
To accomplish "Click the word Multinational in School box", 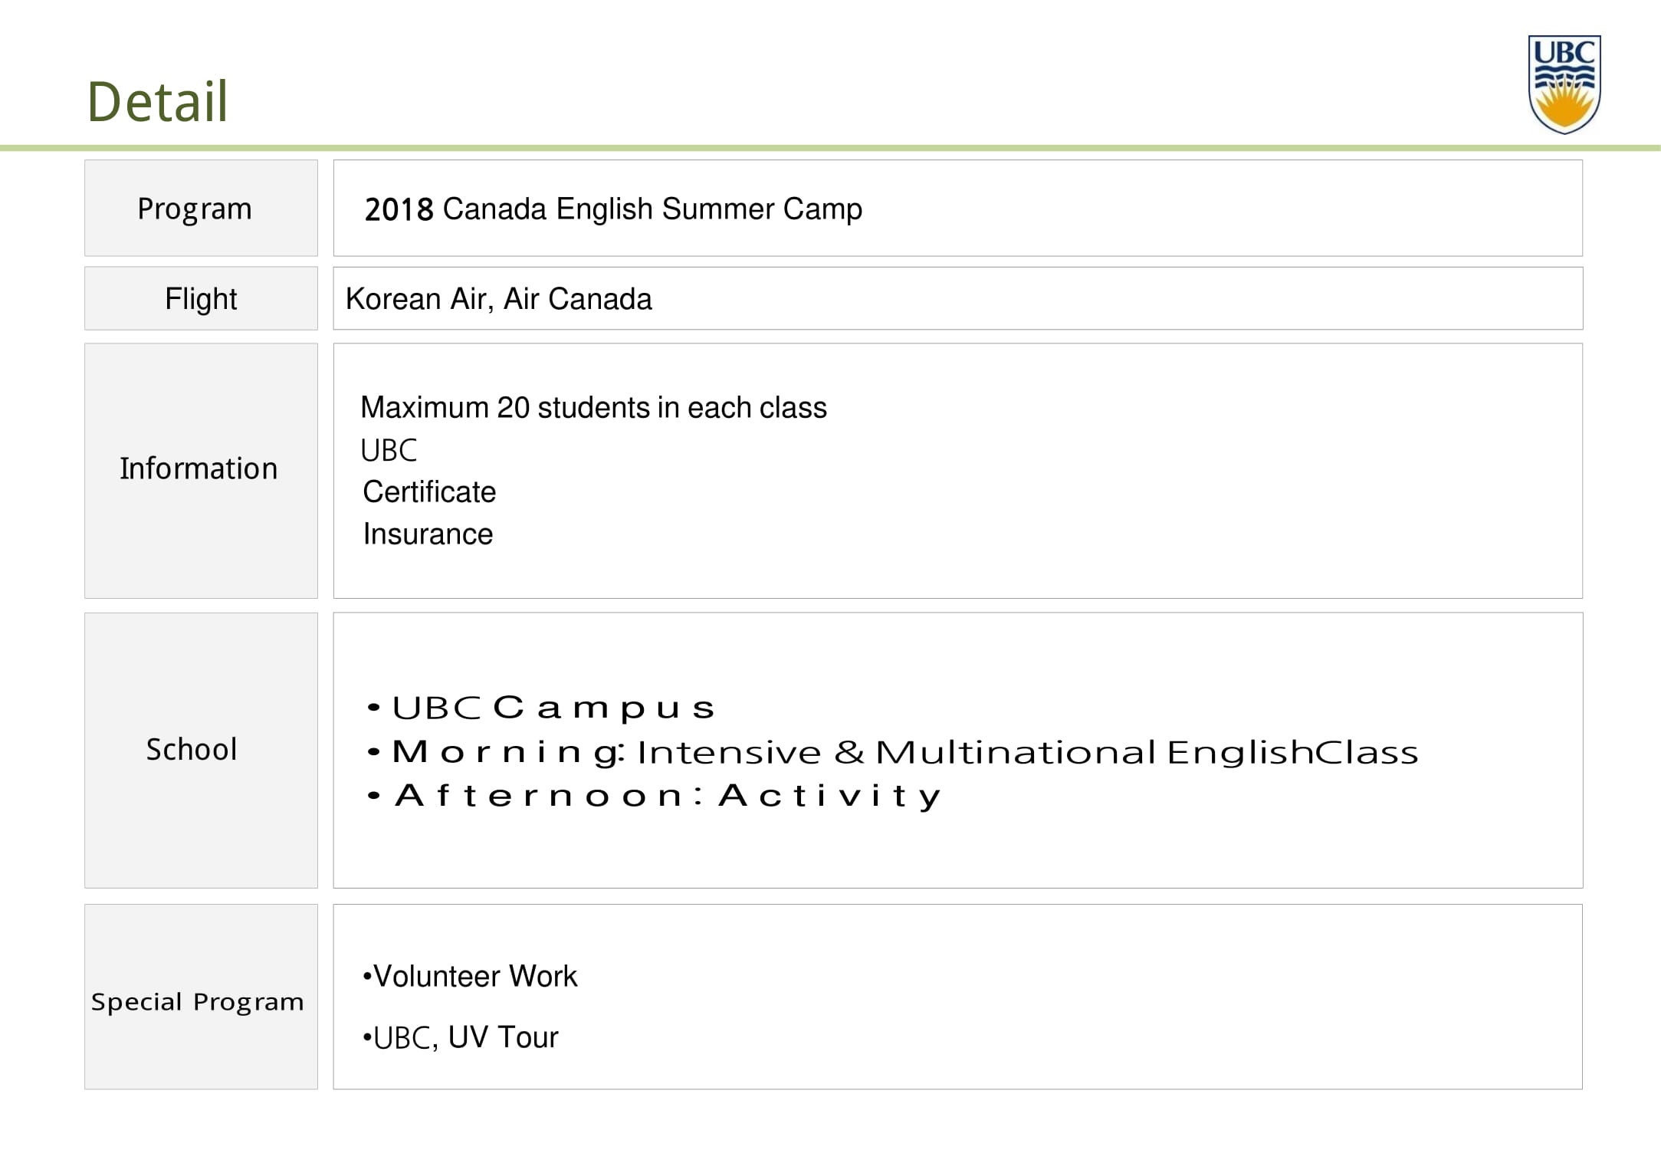I will click(1016, 752).
